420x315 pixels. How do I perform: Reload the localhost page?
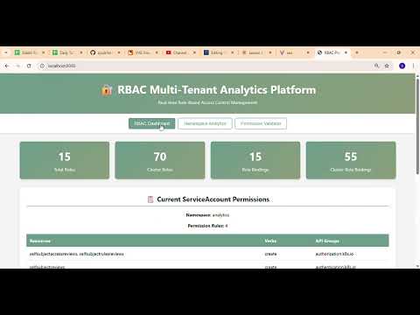(x=29, y=66)
